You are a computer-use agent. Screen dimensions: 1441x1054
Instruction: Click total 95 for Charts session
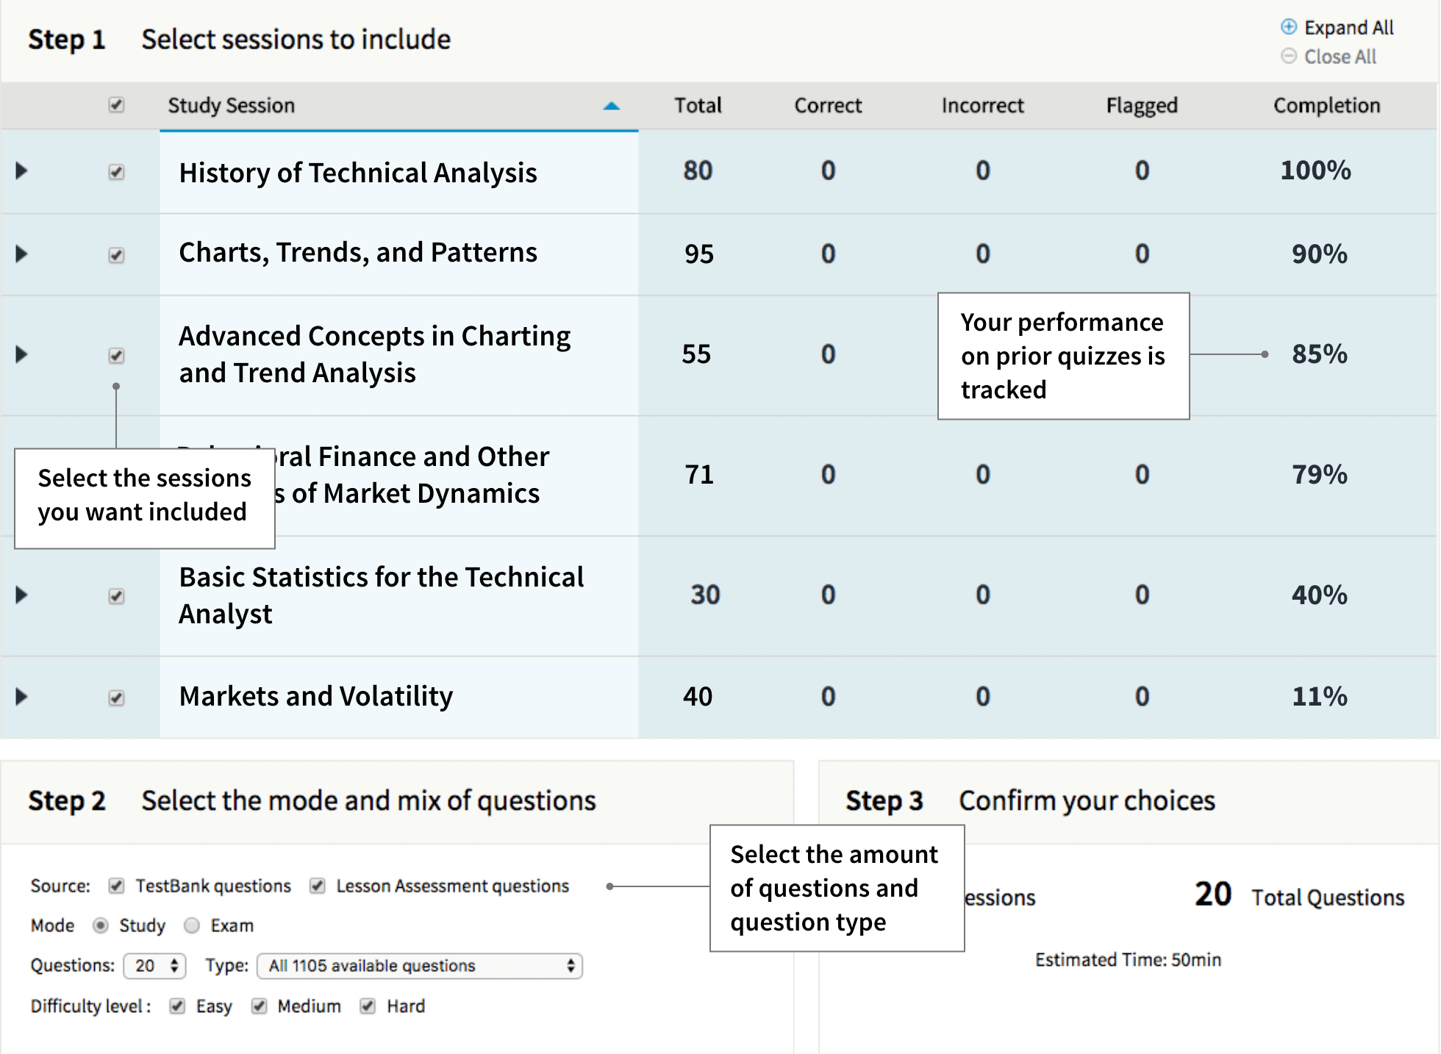point(699,254)
